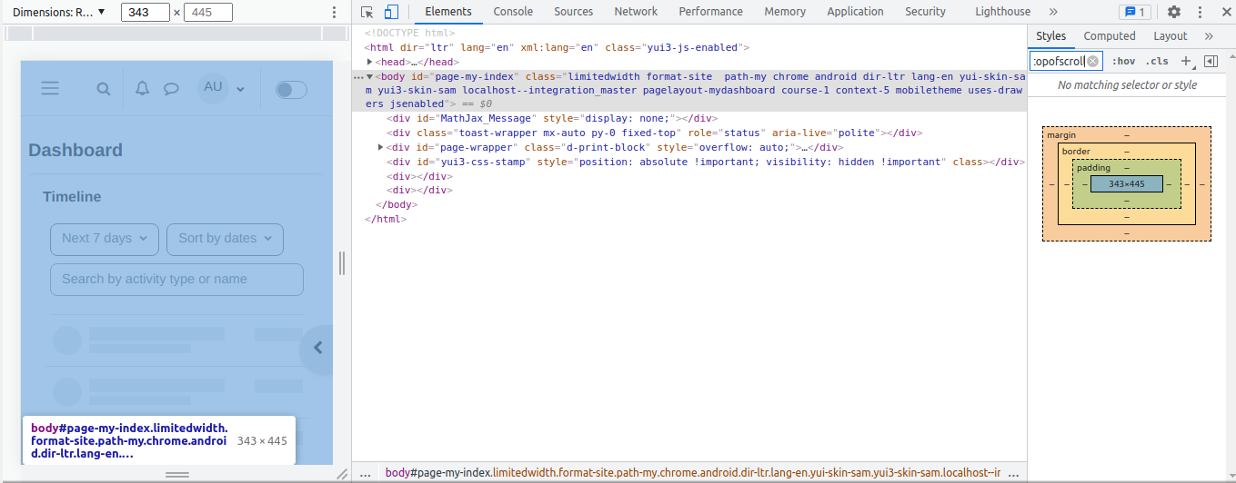Open the Next 7 days dropdown
This screenshot has height=483, width=1236.
[x=105, y=239]
